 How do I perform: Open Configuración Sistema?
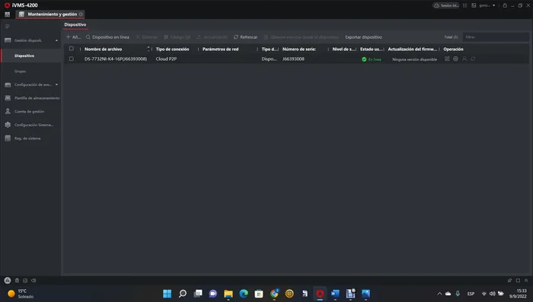coord(34,125)
